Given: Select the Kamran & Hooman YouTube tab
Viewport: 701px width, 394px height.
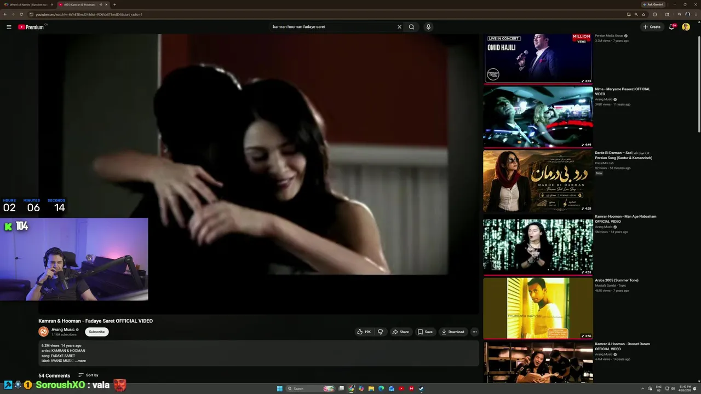Looking at the screenshot, I should point(79,4).
